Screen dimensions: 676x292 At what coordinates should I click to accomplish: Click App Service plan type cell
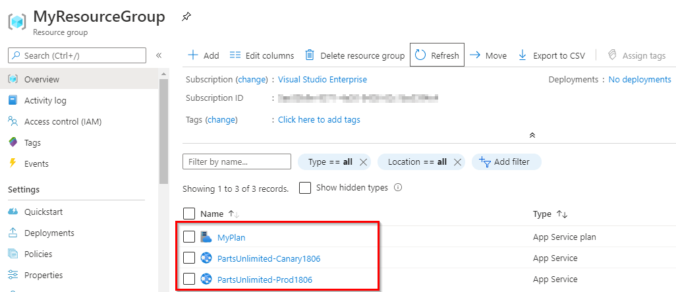(565, 237)
